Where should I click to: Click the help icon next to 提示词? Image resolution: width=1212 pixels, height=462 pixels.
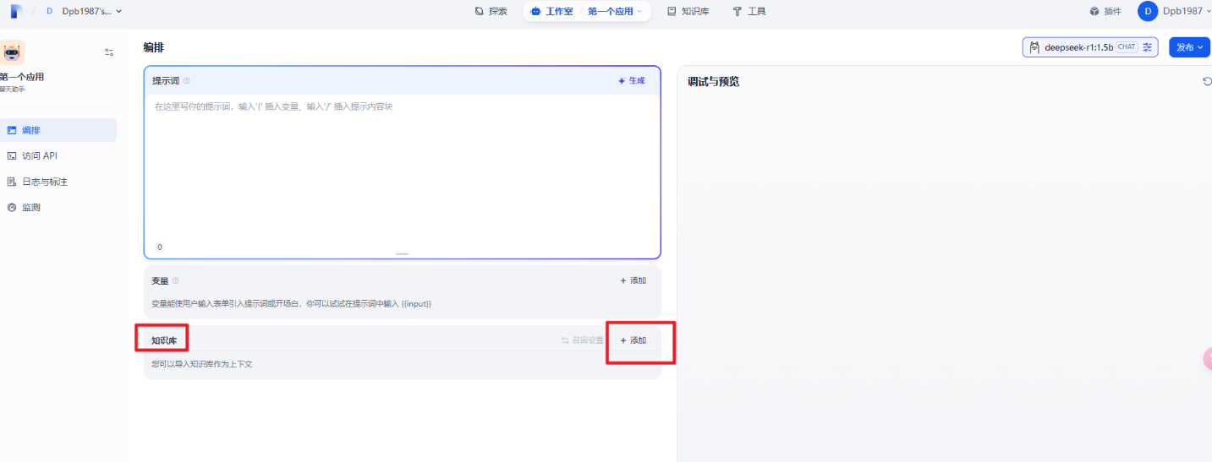tap(187, 81)
